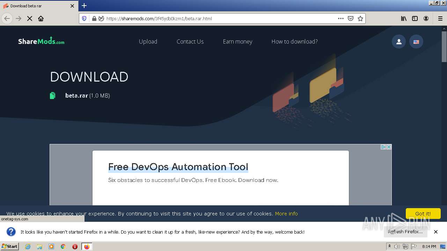Open the AdChoices info icon

click(383, 147)
